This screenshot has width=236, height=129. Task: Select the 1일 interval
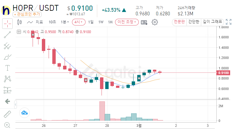tap(91, 22)
